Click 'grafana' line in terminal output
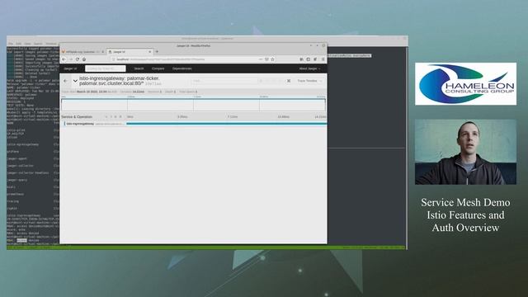 pos(13,152)
